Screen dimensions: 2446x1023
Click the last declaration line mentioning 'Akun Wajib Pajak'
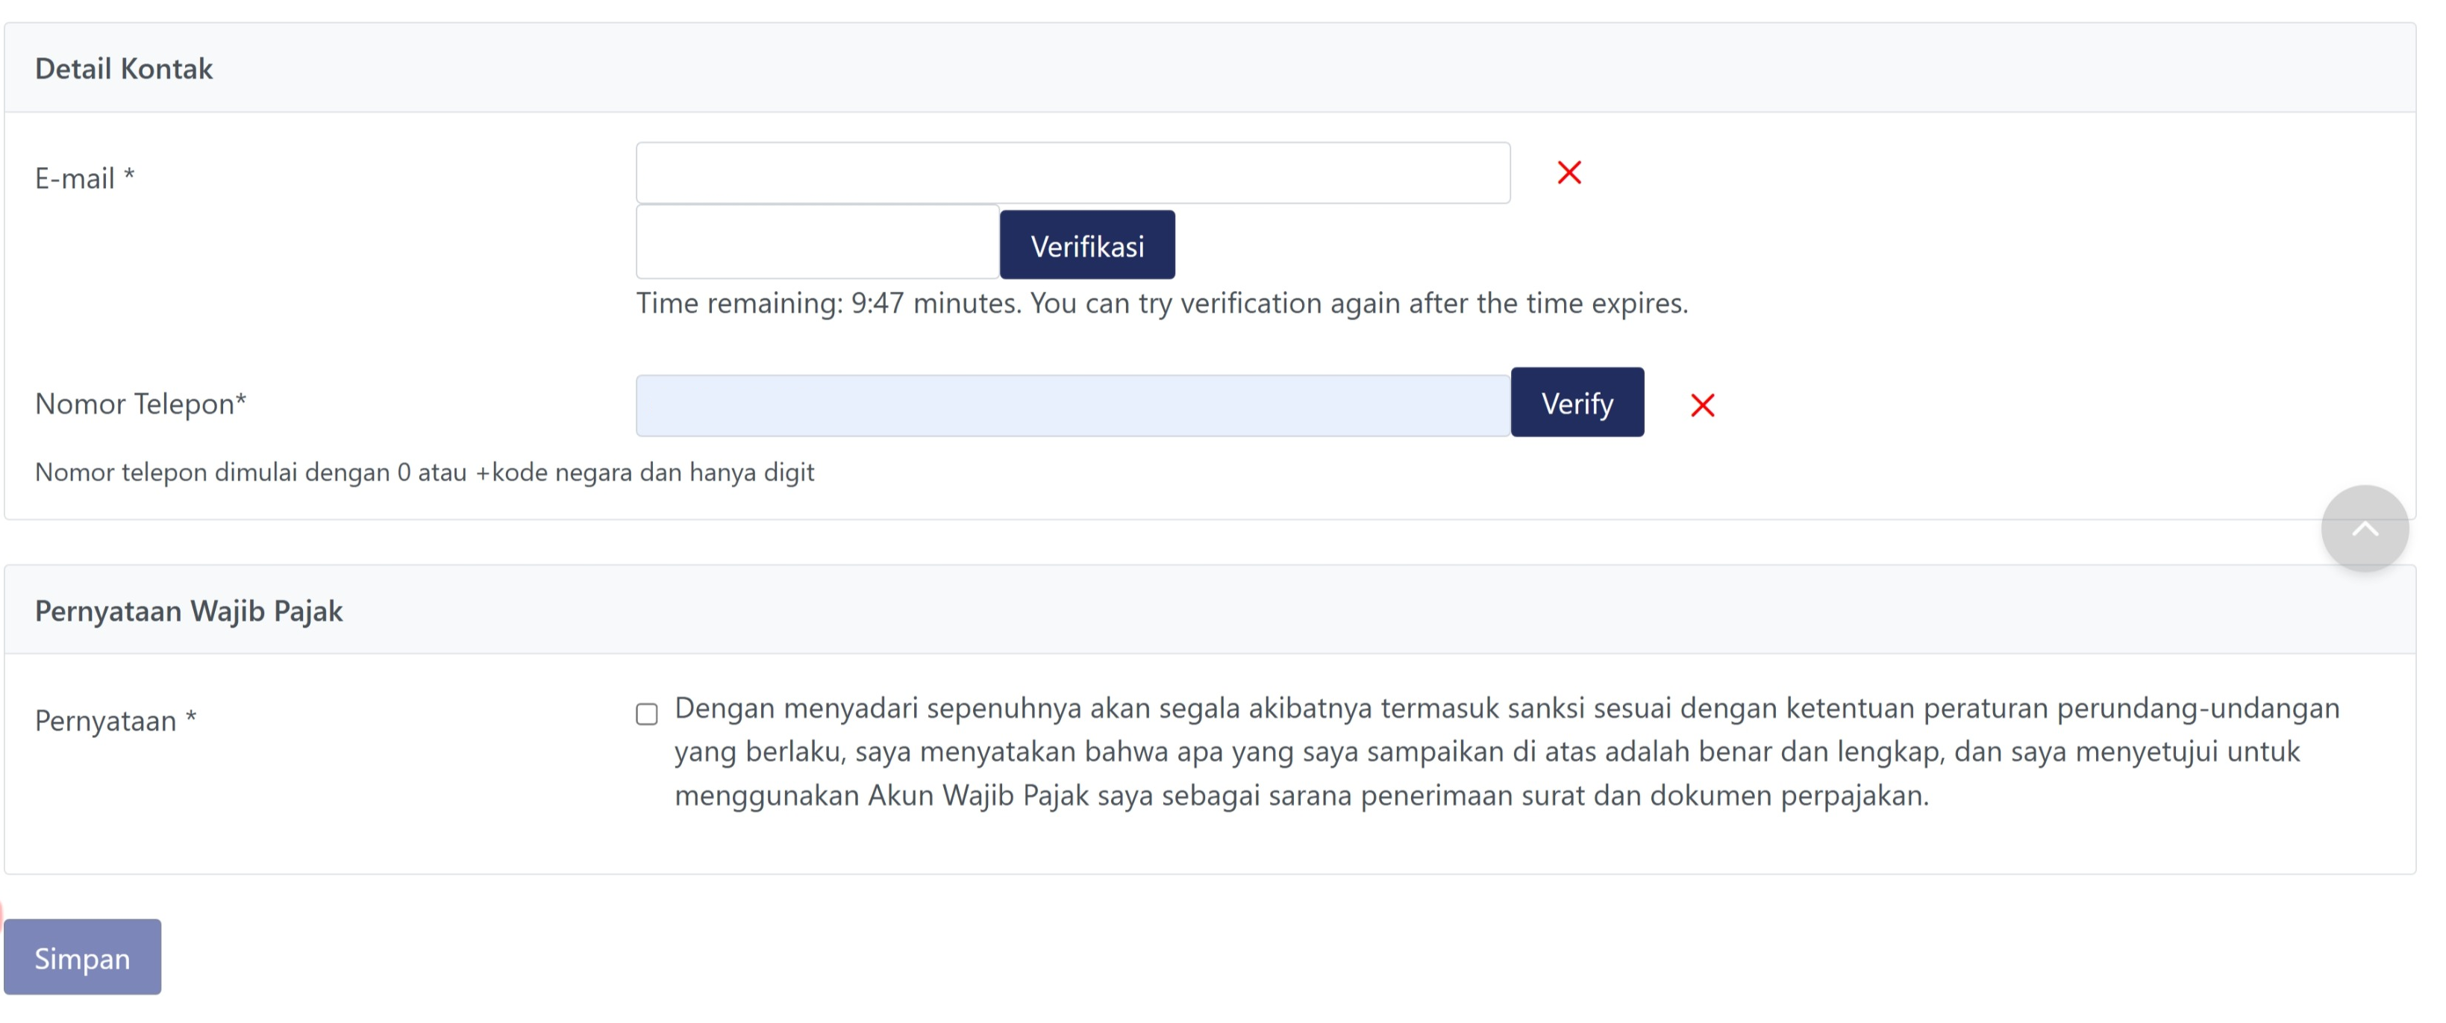click(1301, 796)
